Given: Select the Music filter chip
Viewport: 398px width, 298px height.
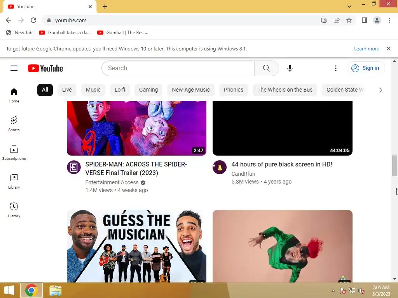Looking at the screenshot, I should pos(93,90).
